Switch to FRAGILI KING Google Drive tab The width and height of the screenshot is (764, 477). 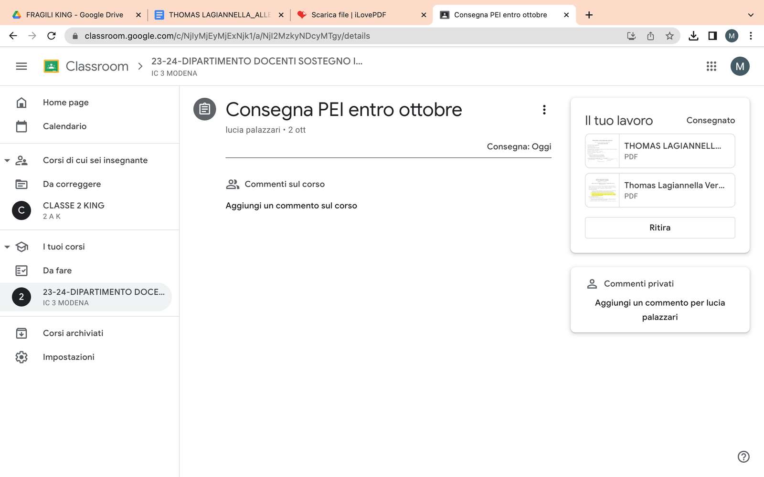tap(74, 15)
